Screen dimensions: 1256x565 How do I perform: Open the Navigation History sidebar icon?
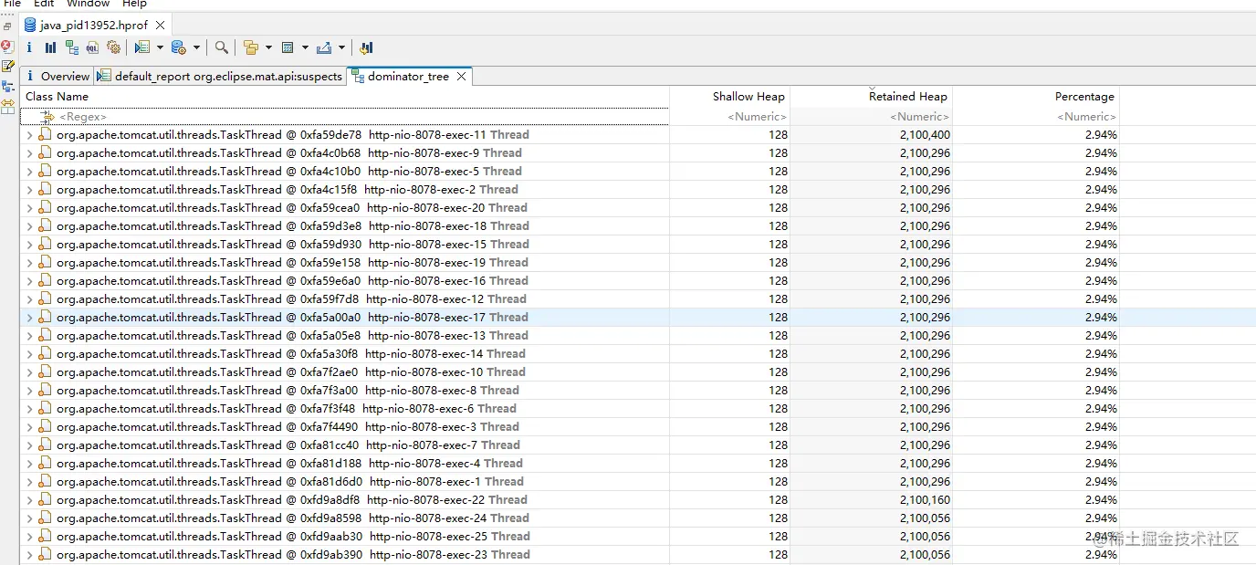click(x=8, y=86)
